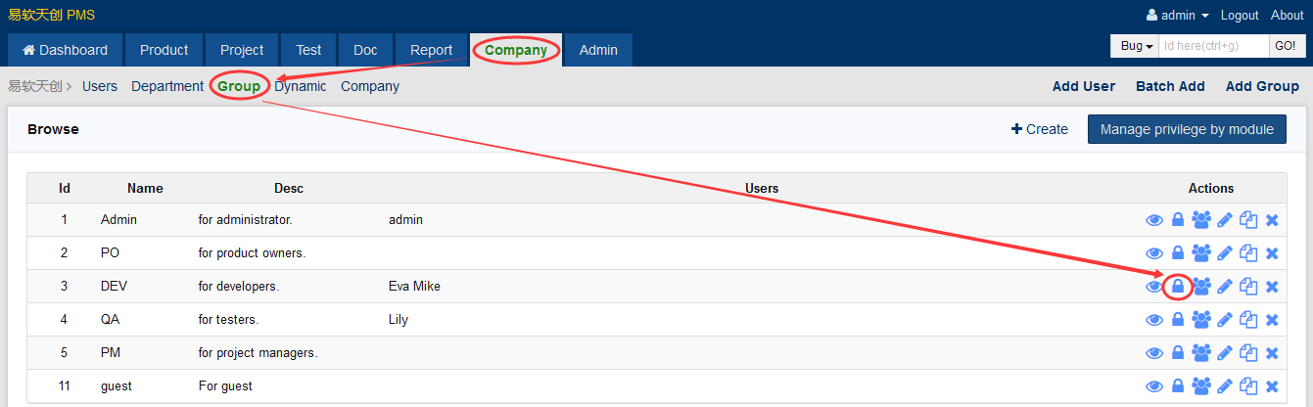
Task: Delete the DEV group
Action: [1272, 287]
